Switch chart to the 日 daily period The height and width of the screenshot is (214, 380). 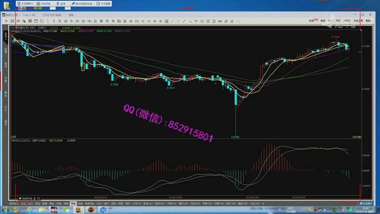[x=95, y=21]
